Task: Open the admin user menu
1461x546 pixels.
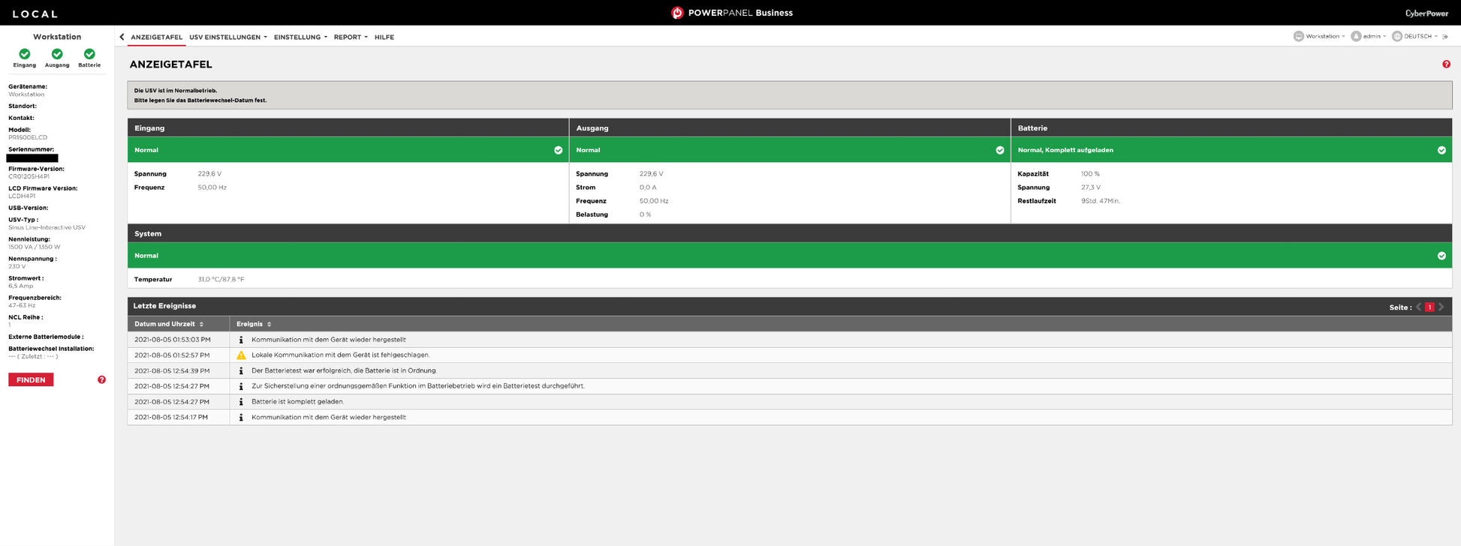Action: (1368, 36)
